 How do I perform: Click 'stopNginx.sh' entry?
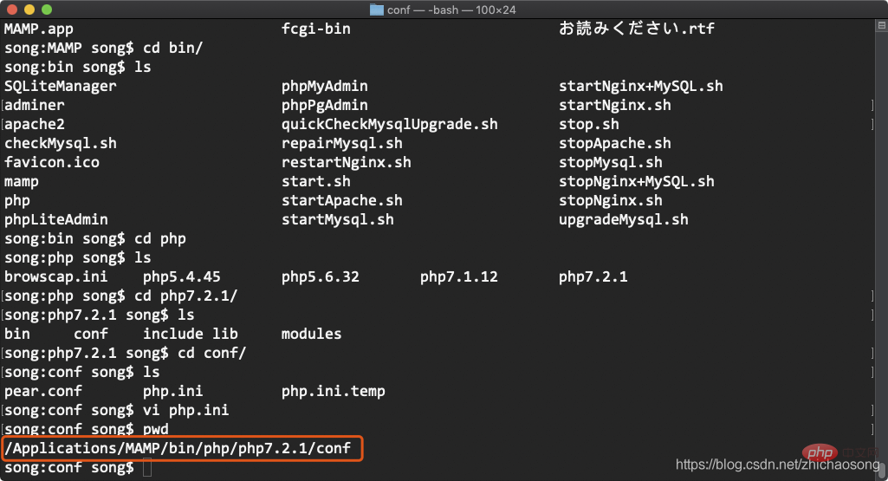point(611,200)
